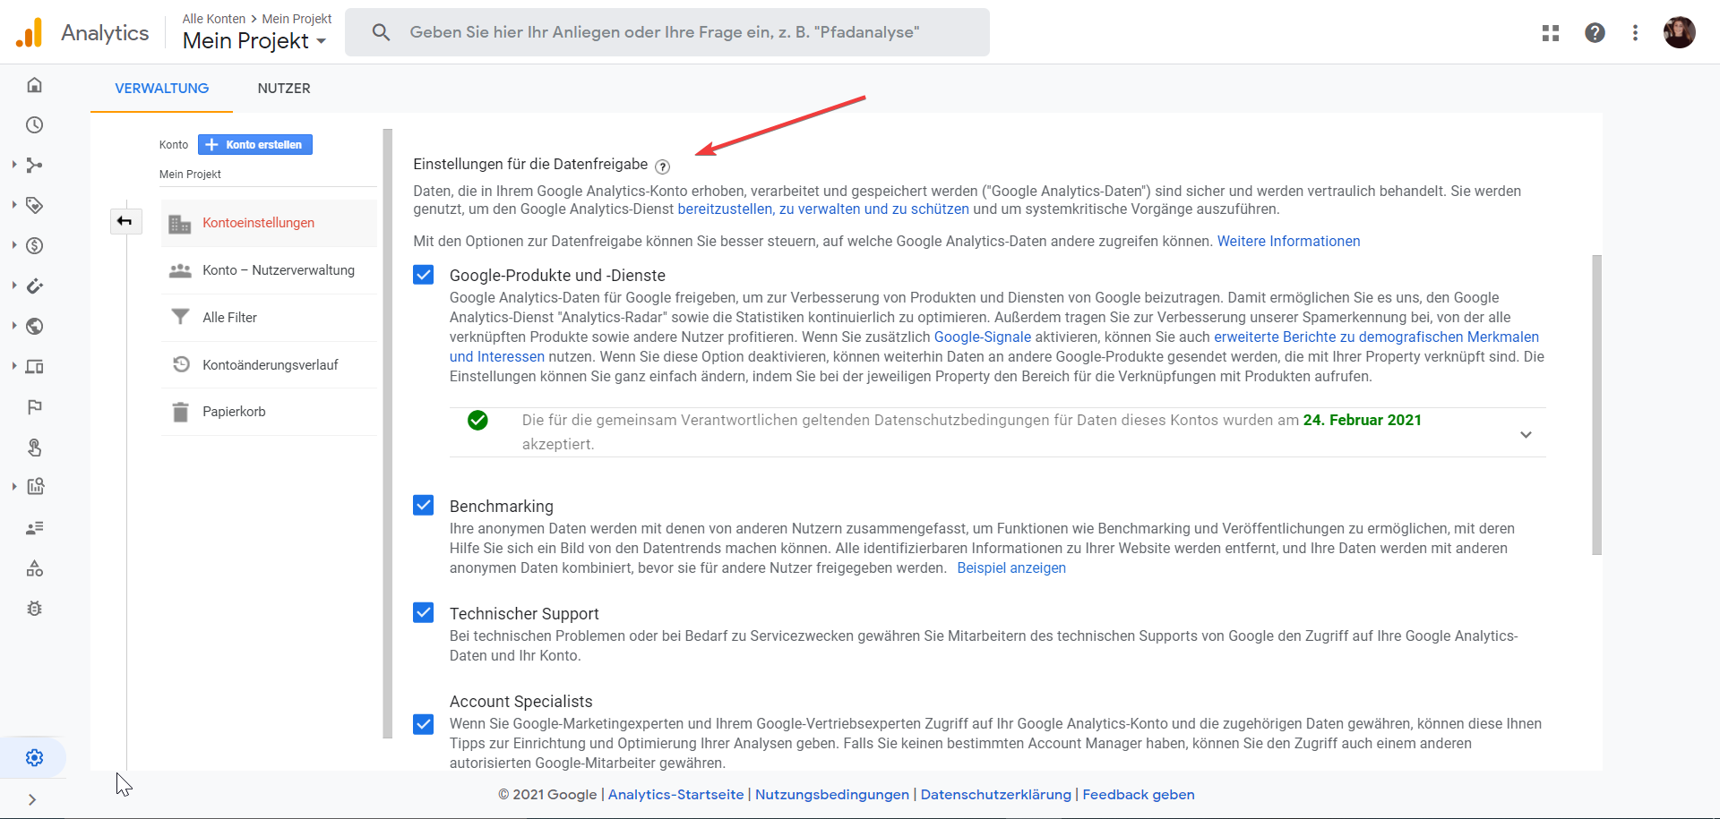Click the clock icon below home
This screenshot has width=1720, height=819.
[34, 124]
